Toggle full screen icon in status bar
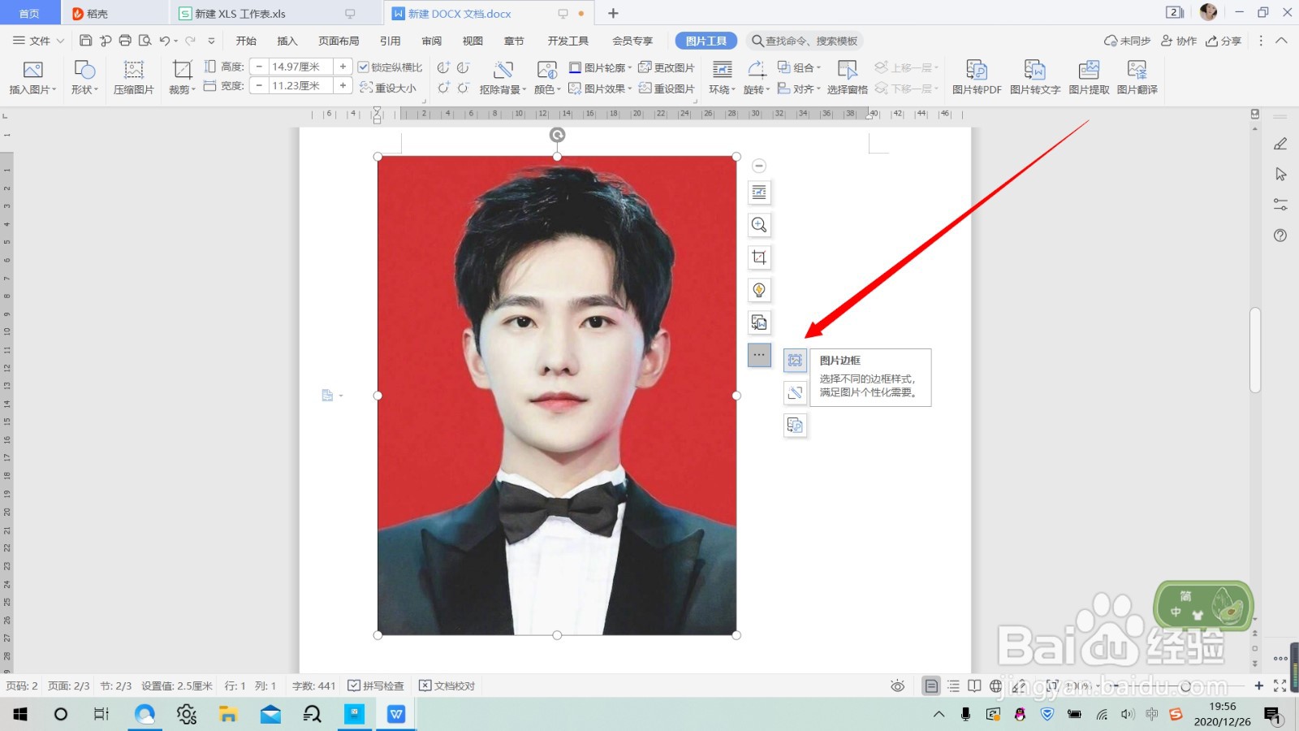The image size is (1299, 731). (1280, 686)
